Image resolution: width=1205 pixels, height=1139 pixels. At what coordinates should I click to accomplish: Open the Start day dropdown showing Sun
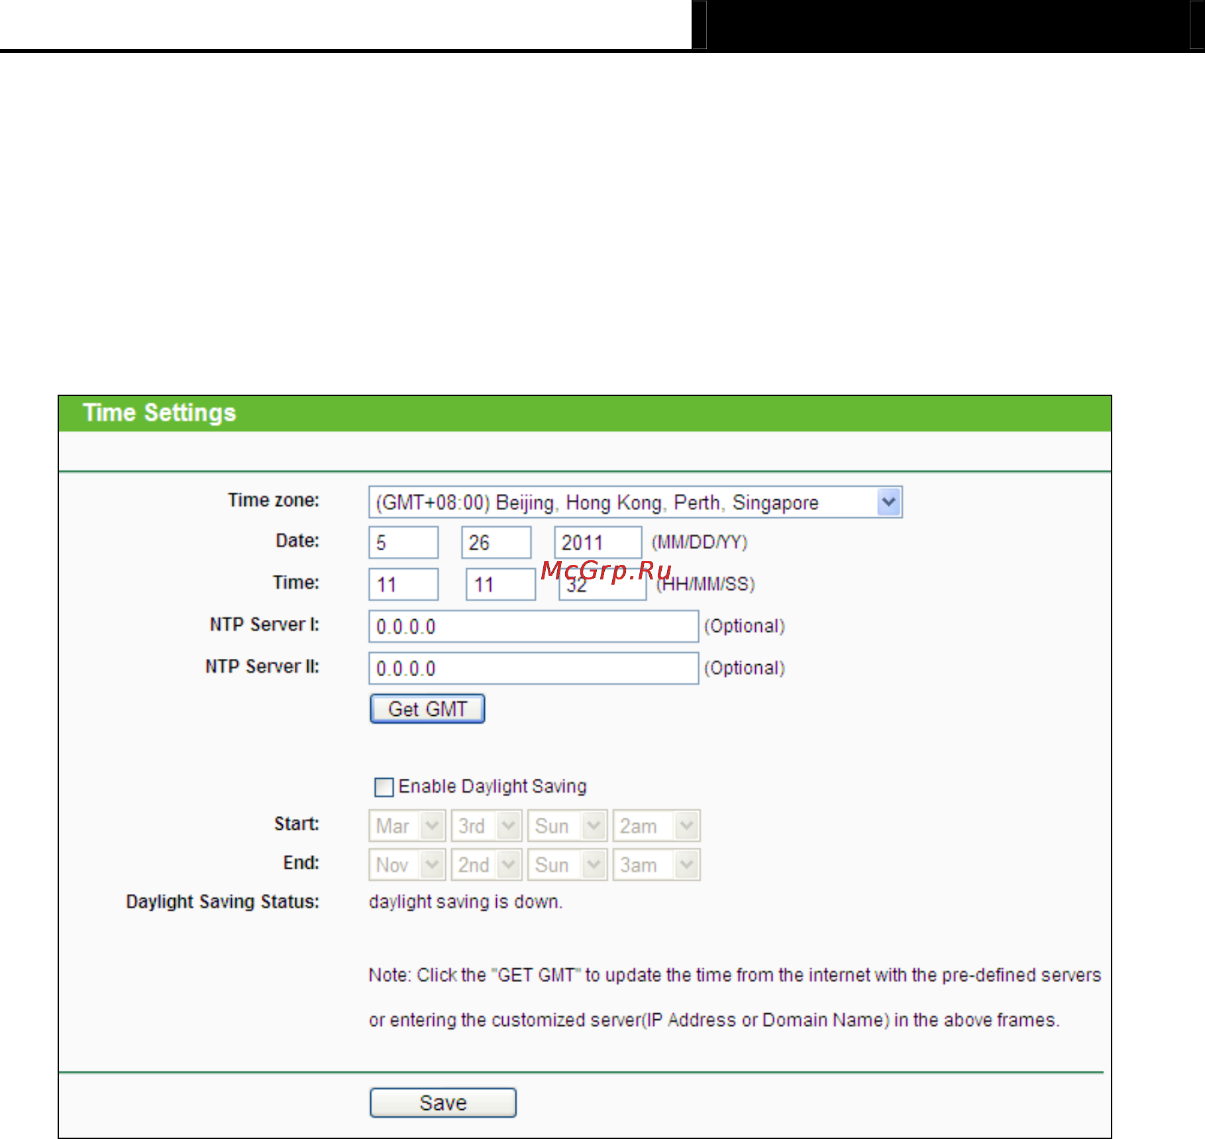pos(567,826)
